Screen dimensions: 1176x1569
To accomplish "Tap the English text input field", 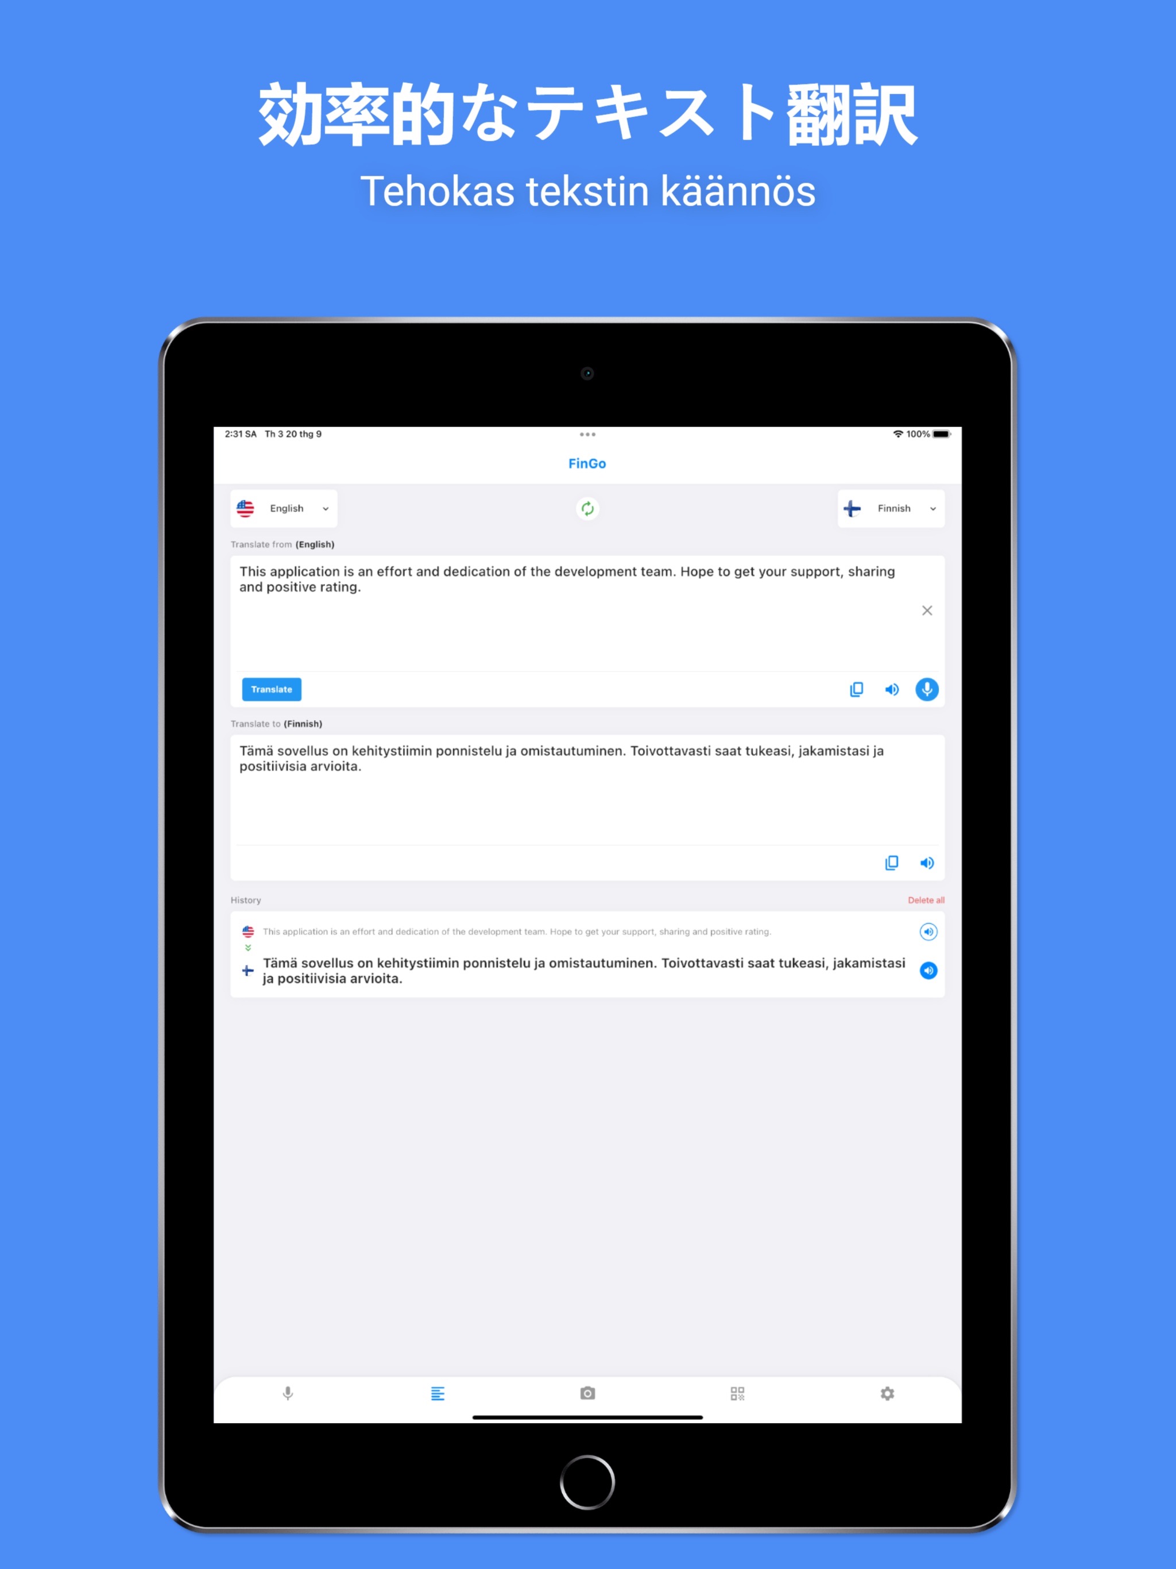I will pyautogui.click(x=587, y=605).
